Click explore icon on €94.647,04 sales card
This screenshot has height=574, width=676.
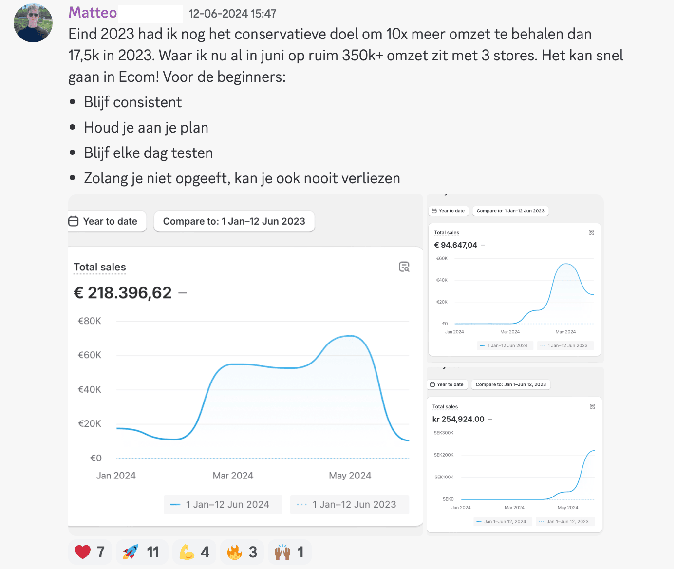(591, 233)
